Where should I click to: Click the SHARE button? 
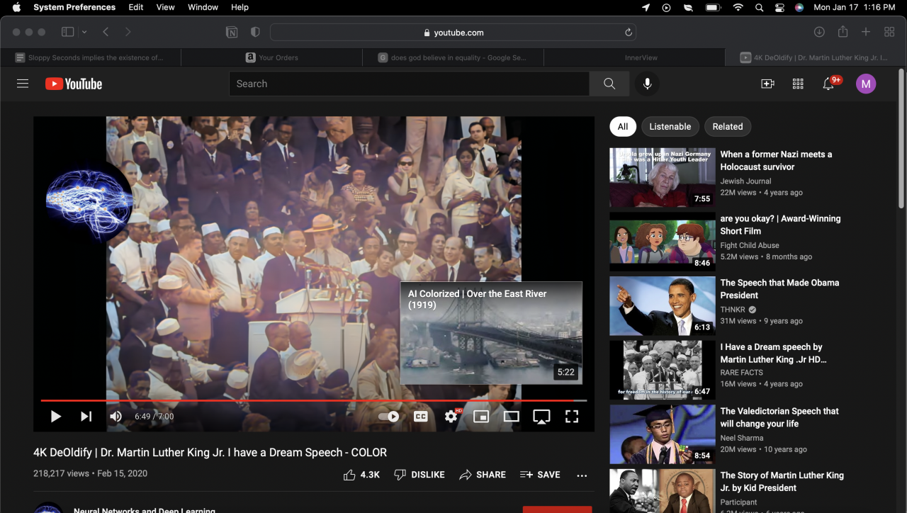482,475
